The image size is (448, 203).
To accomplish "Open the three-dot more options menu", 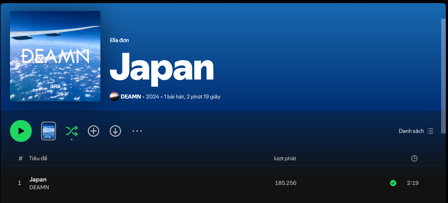I will point(137,131).
